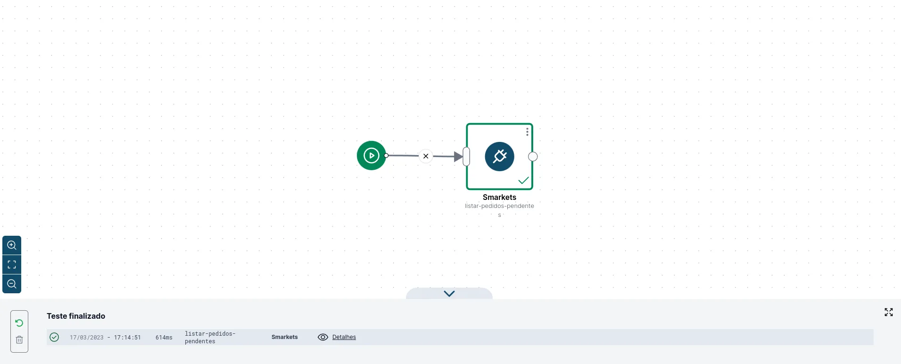This screenshot has height=364, width=901.
Task: Click the Smarkets node title label
Action: pyautogui.click(x=499, y=197)
